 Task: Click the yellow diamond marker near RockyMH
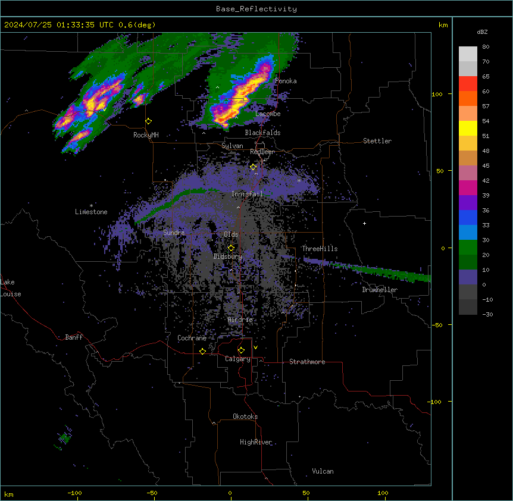149,121
